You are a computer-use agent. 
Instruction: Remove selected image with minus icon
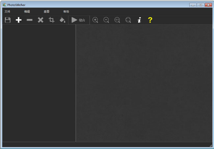point(30,20)
